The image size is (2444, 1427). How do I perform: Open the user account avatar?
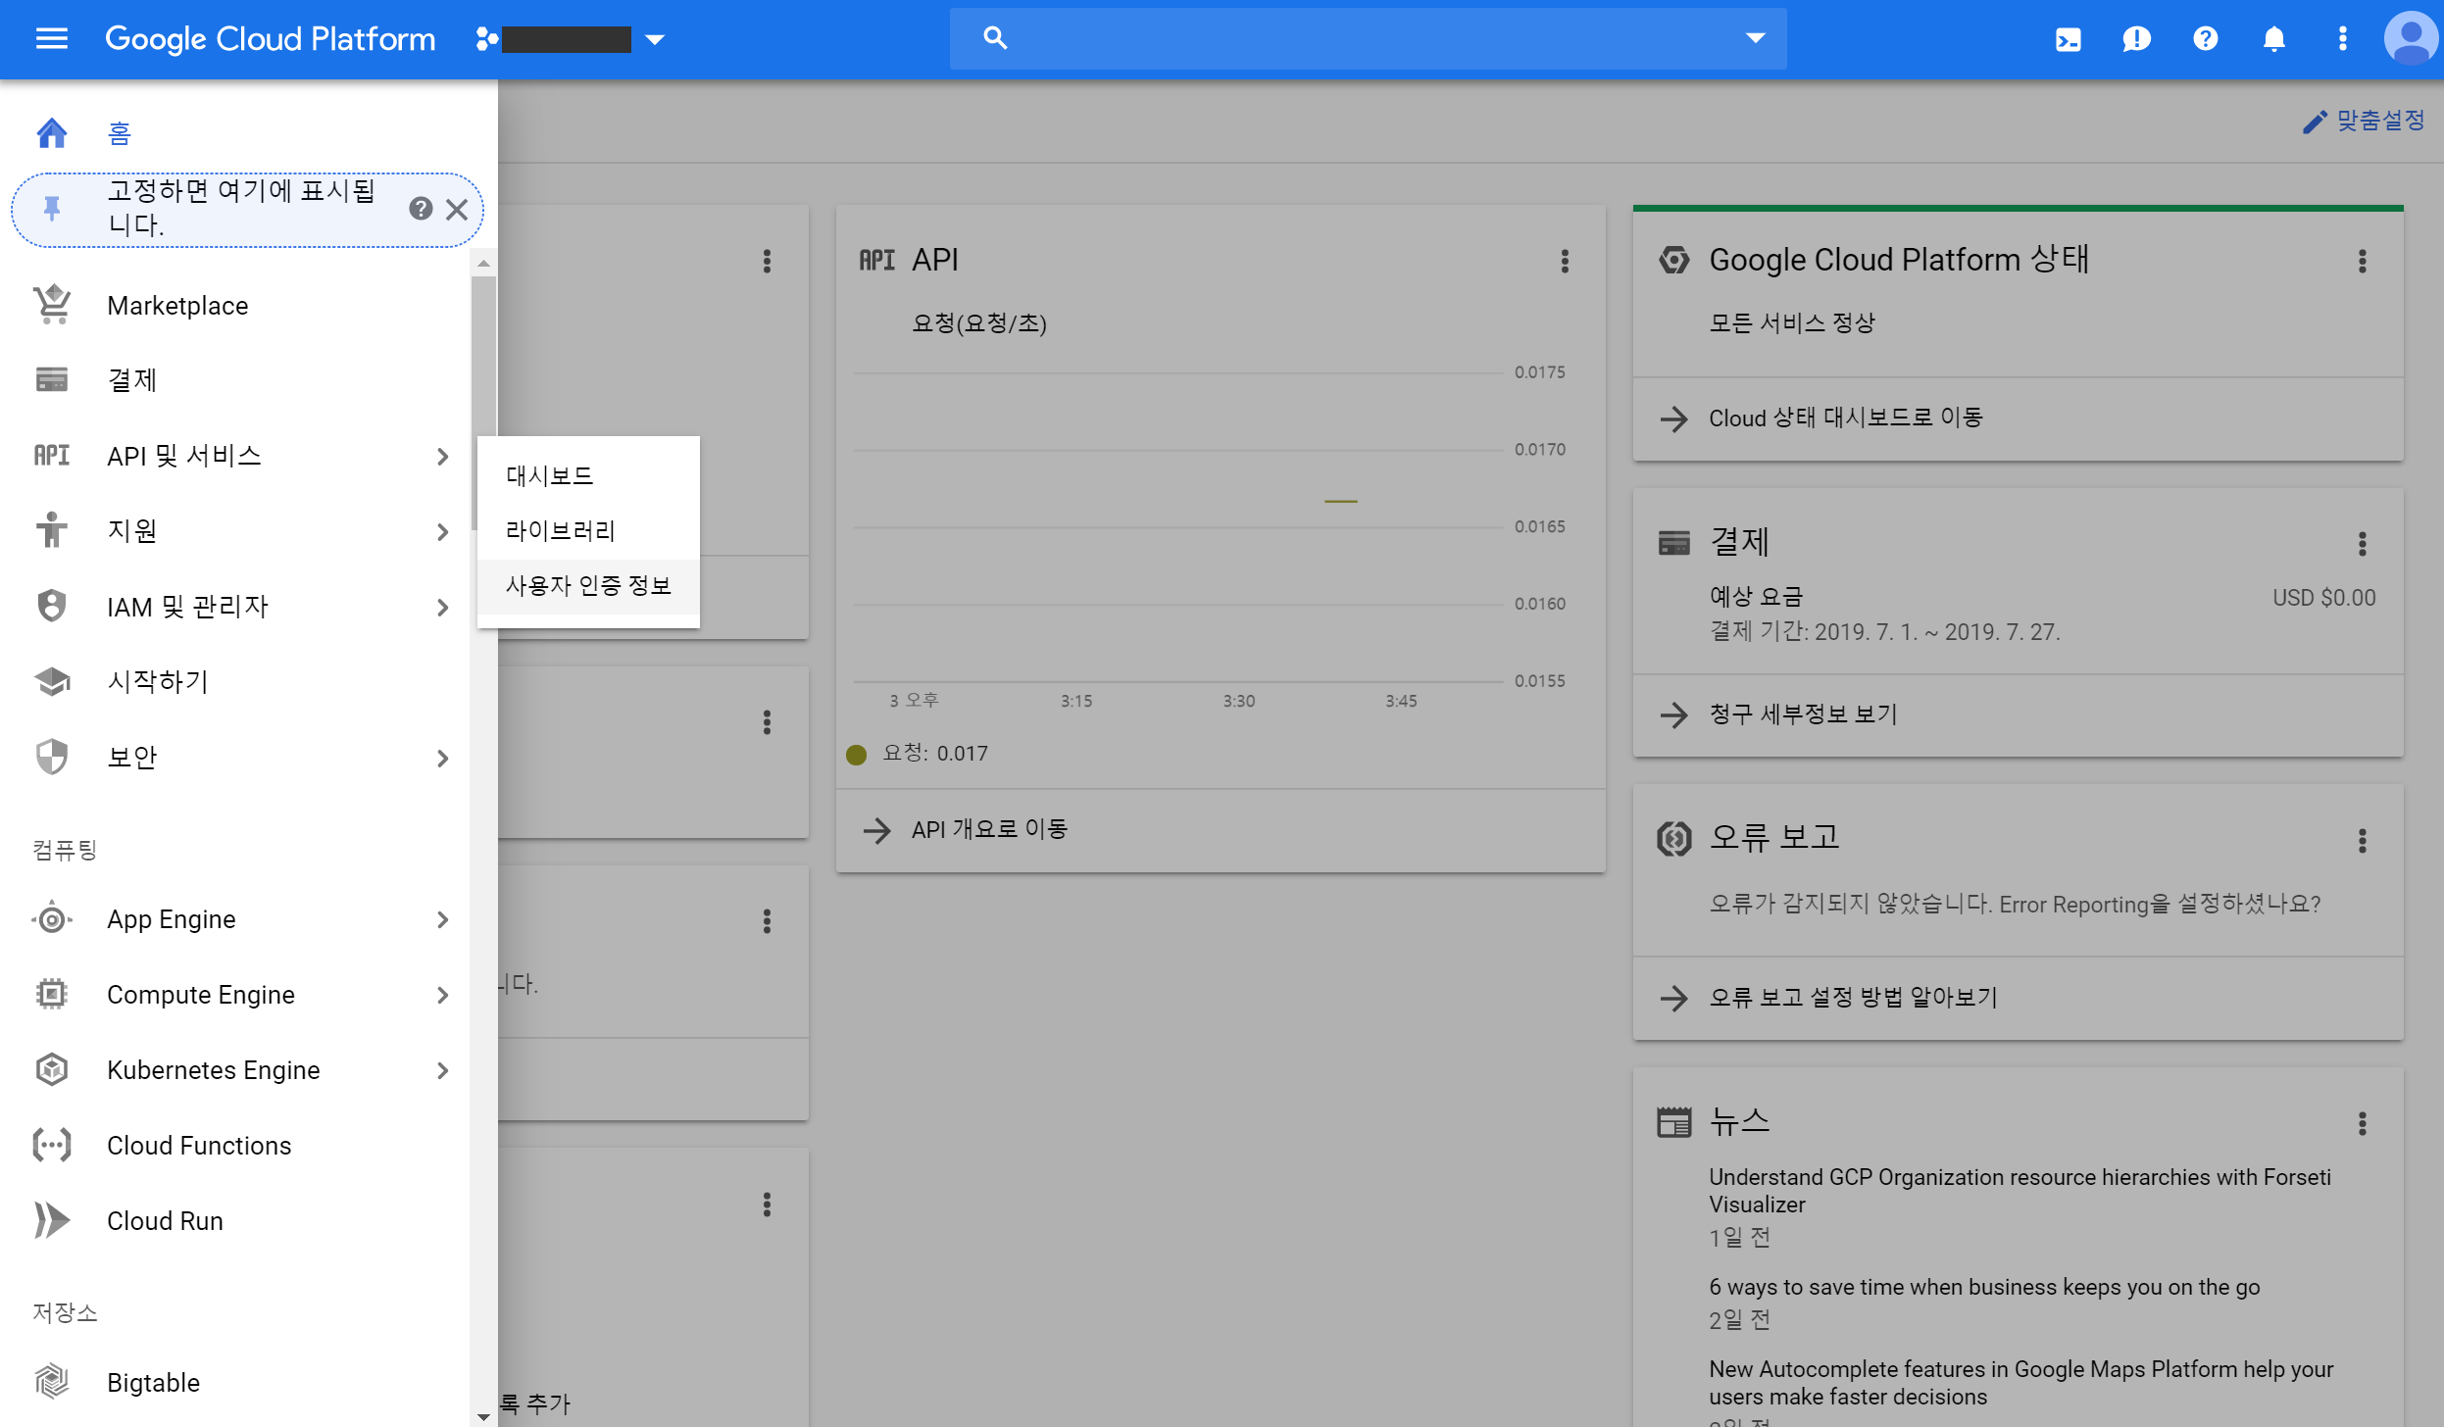2411,39
